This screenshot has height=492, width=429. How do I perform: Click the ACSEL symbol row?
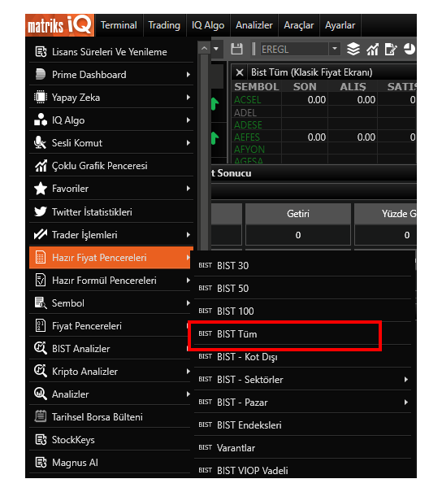[324, 100]
